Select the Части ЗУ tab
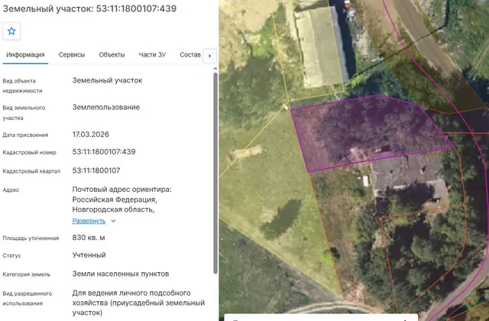The image size is (489, 321). point(152,54)
